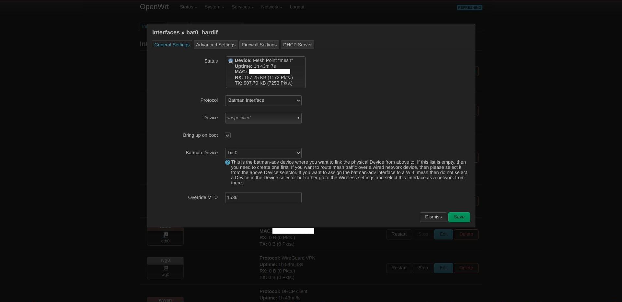Click the TX 907.79 KB status text
The height and width of the screenshot is (302, 622).
click(264, 83)
